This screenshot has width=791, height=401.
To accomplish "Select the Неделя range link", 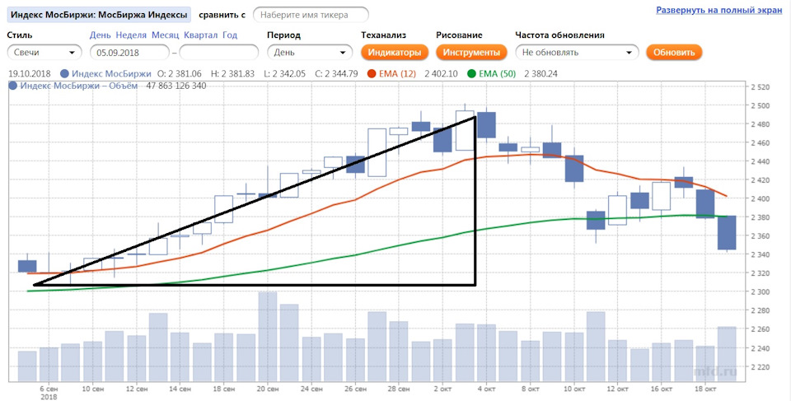I will click(131, 35).
